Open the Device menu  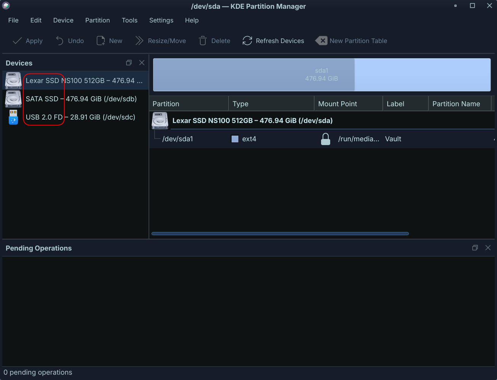pos(63,20)
